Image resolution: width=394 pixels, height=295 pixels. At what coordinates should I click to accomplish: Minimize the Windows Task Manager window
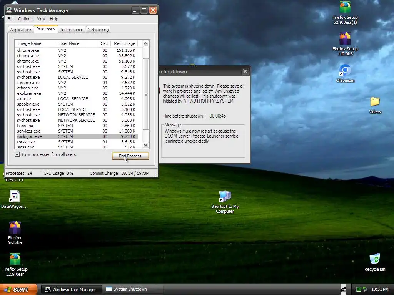[x=135, y=10]
